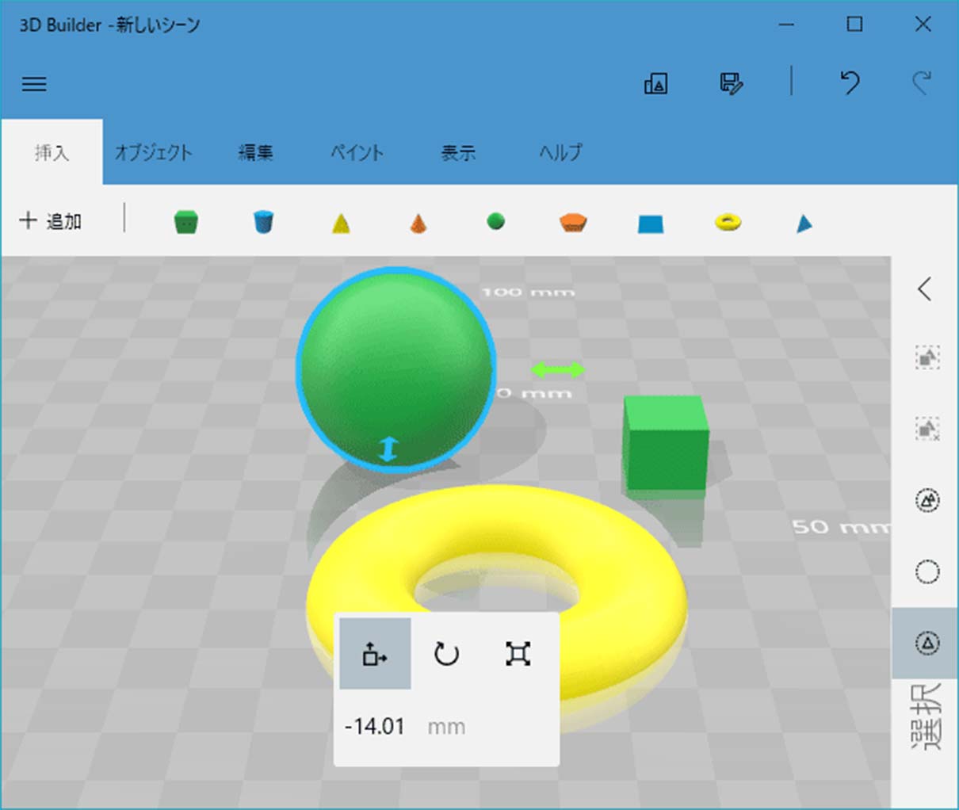Click the save-as floppy disk icon
This screenshot has width=959, height=810.
(731, 83)
